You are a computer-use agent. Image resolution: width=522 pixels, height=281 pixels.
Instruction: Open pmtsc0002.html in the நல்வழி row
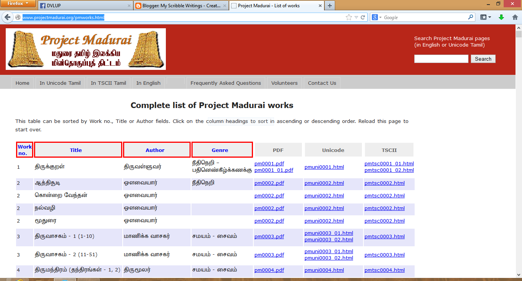point(384,208)
